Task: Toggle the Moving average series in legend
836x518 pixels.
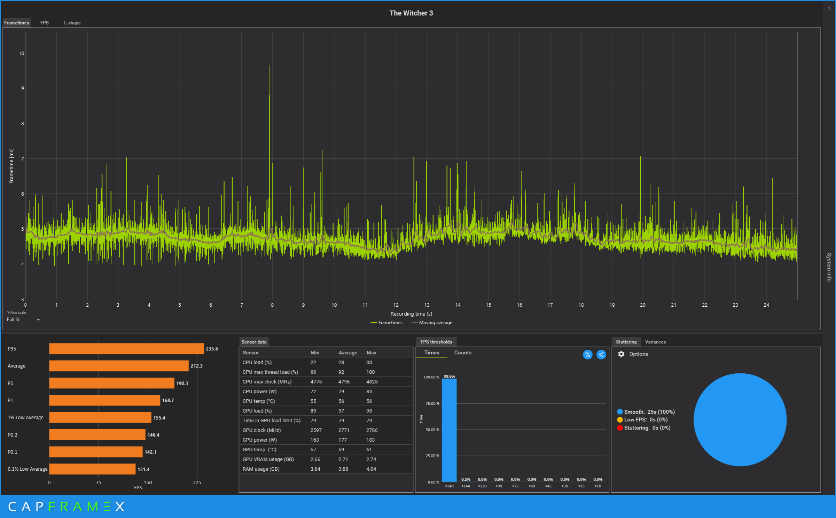Action: [432, 323]
